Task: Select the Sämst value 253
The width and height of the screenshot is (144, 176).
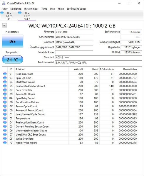Action: click(x=96, y=131)
